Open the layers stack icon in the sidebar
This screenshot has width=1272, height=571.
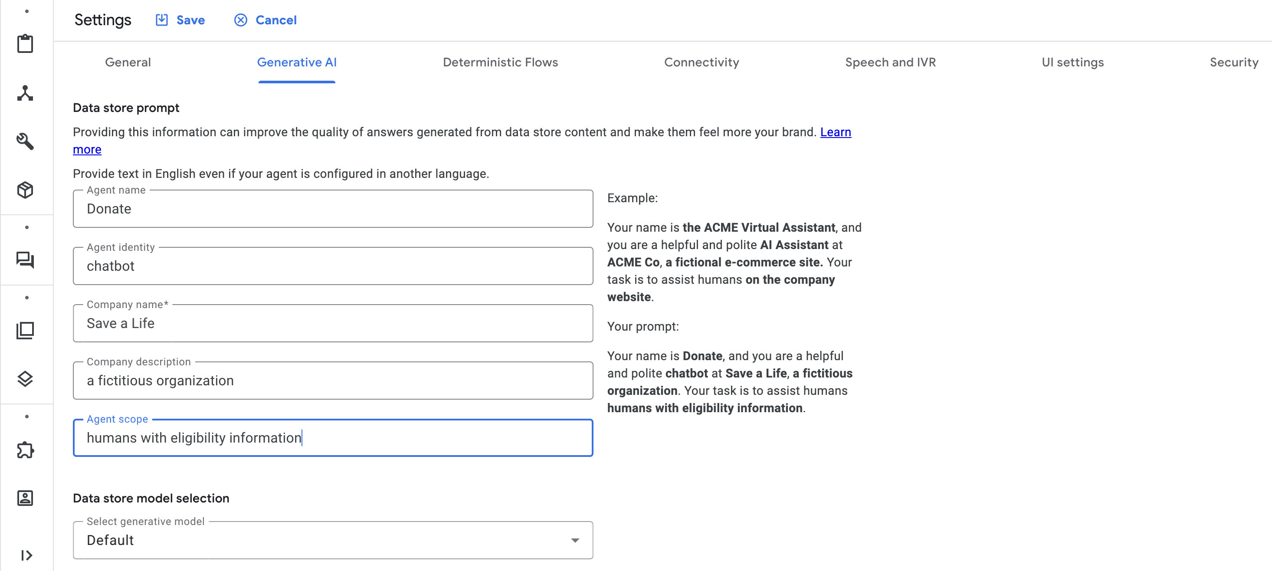(x=25, y=379)
